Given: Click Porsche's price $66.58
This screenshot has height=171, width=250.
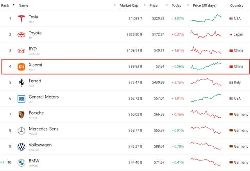Looking at the screenshot, I should coord(159,115).
